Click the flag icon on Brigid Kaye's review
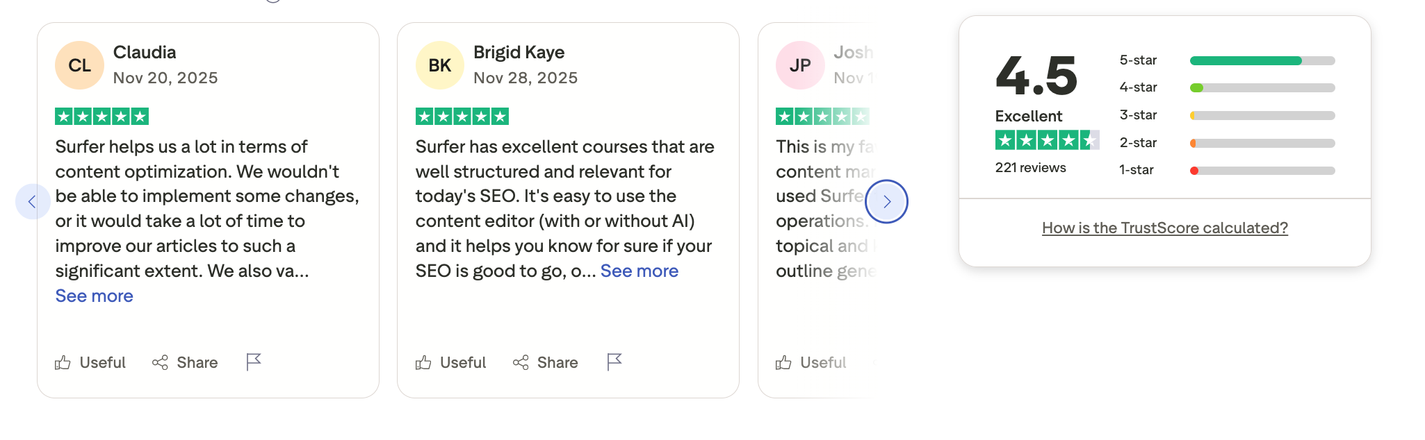Viewport: 1425px width, 440px height. coord(614,361)
